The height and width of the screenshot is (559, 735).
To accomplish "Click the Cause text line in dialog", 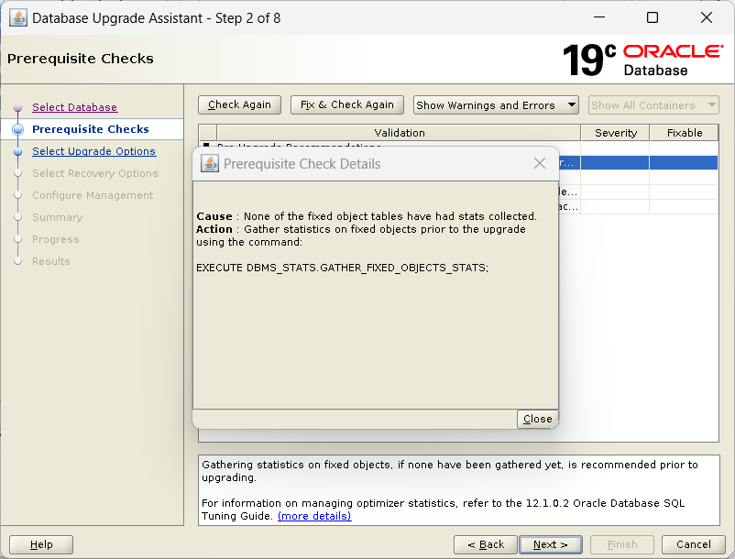I will click(x=367, y=216).
